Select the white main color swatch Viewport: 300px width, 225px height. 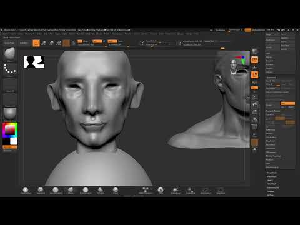14,141
